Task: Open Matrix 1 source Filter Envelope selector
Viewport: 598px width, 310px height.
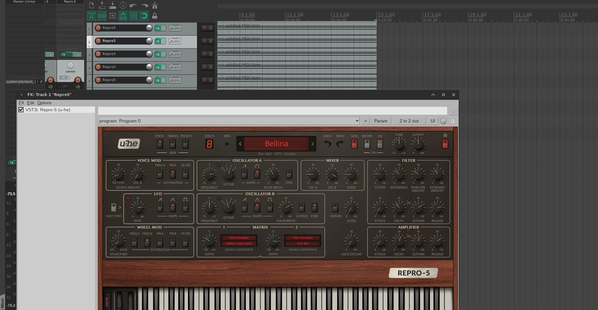Action: click(x=239, y=238)
